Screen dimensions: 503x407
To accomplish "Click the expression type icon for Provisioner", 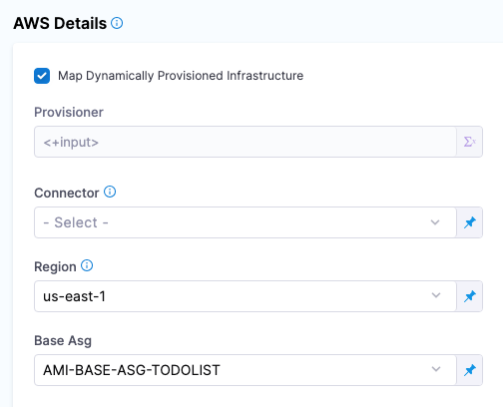I will pos(469,142).
